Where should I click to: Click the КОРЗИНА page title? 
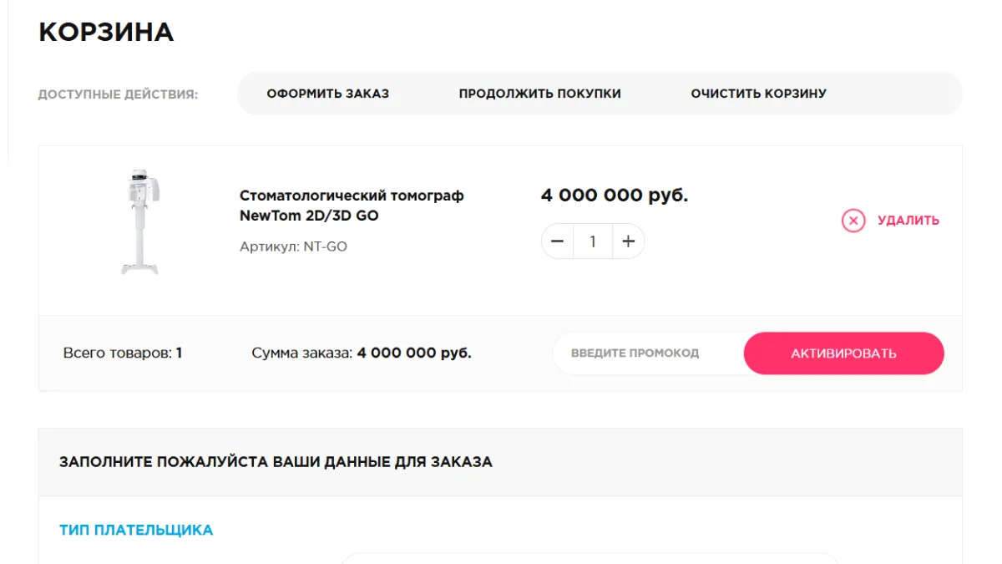[x=106, y=32]
